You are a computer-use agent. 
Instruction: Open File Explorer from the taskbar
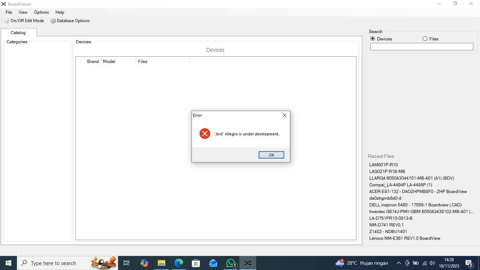(162, 263)
